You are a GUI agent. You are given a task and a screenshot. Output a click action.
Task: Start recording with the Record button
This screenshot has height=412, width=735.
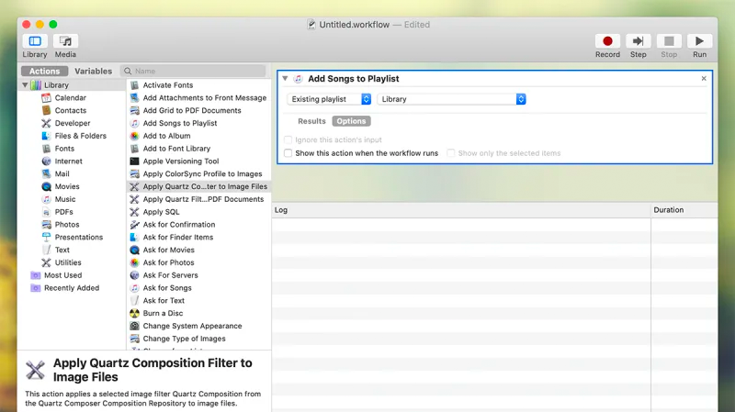point(607,41)
